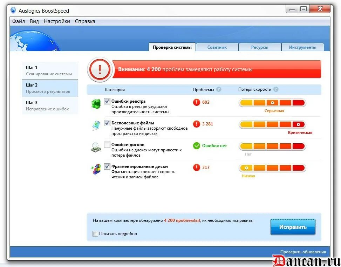Switch to the Ресурсы tab
This screenshot has width=341, height=267.
260,47
